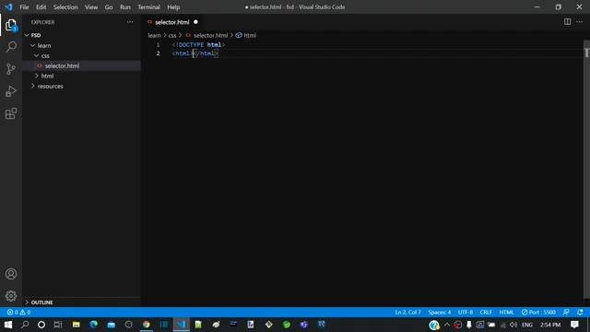Image resolution: width=590 pixels, height=332 pixels.
Task: Open Windows taskbar search
Action: coord(25,325)
